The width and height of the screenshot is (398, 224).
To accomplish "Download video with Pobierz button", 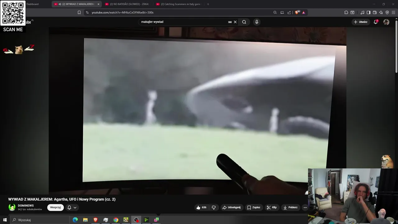I will (290, 208).
